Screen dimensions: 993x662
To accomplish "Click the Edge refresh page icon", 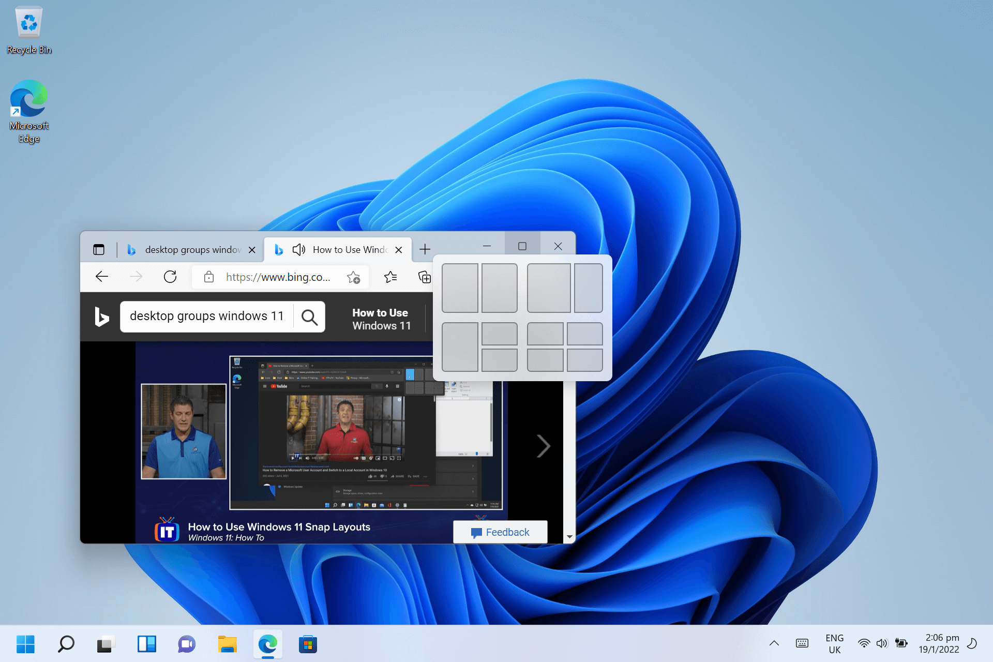I will tap(170, 277).
